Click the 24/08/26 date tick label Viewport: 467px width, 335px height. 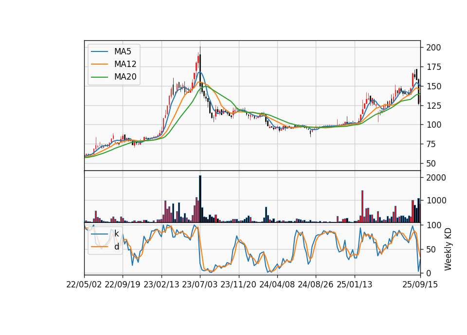tap(316, 285)
